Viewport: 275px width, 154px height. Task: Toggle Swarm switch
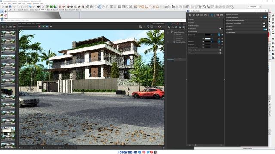220,53
